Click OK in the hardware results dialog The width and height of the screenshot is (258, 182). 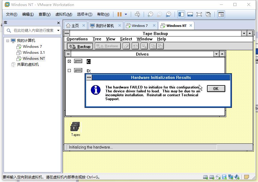coord(216,88)
